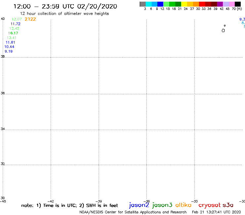Click the 'Feb 21 13:27:41 UTC 2020' timestamp

pyautogui.click(x=217, y=212)
